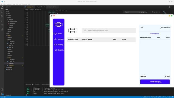
Task: Expand replace toggle arrow in find widget
Action: pos(124,12)
